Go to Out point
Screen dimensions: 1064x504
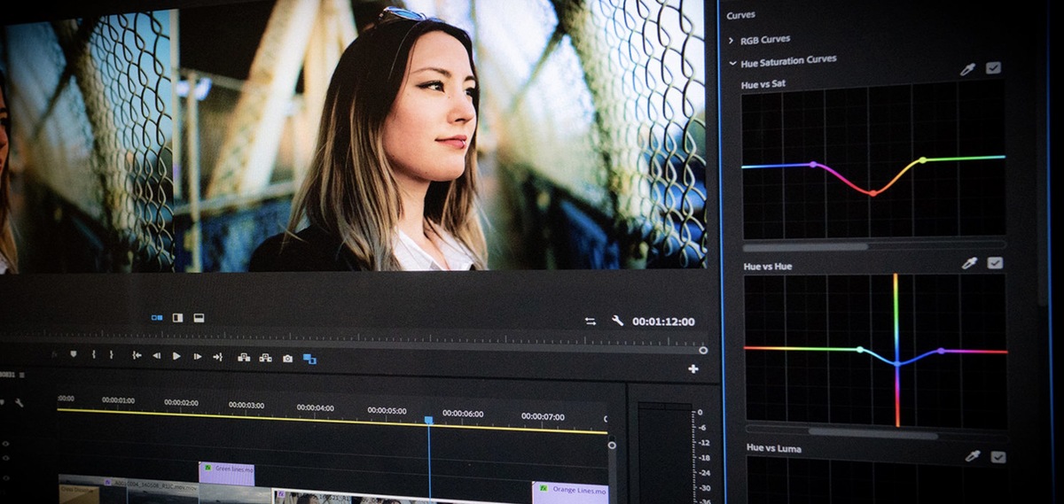(217, 357)
